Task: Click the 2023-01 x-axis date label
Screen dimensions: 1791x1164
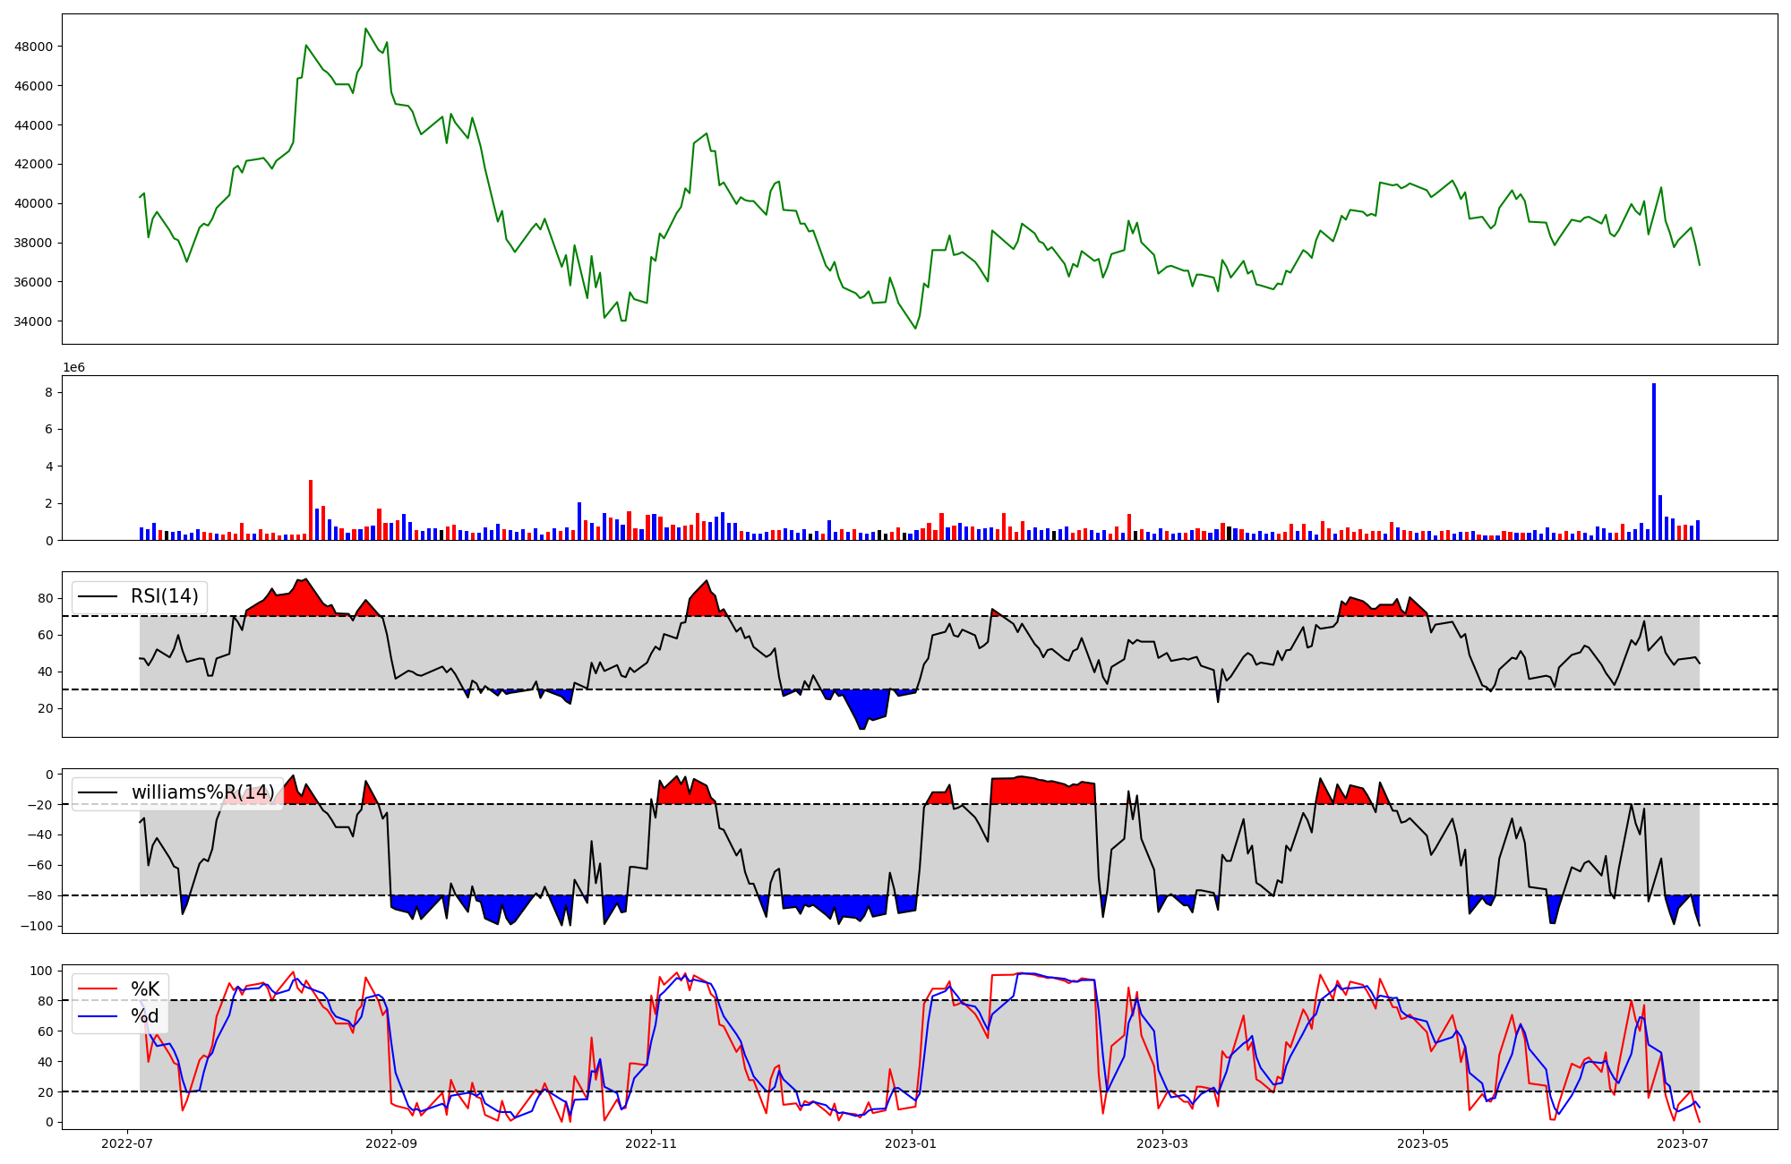Action: (x=911, y=1143)
